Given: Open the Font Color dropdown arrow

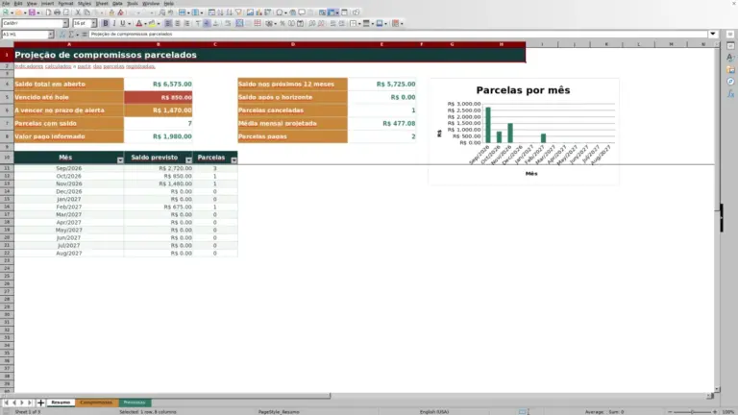Looking at the screenshot, I should [x=145, y=23].
